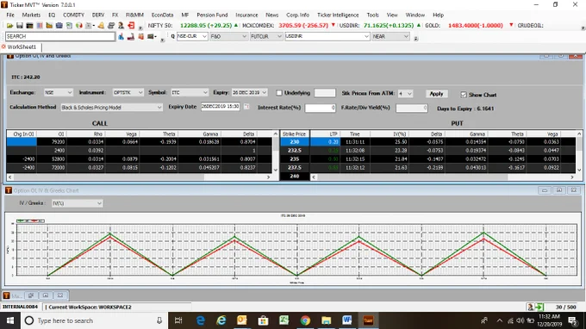586x329 pixels.
Task: Select the 230 strike price row
Action: (x=295, y=142)
